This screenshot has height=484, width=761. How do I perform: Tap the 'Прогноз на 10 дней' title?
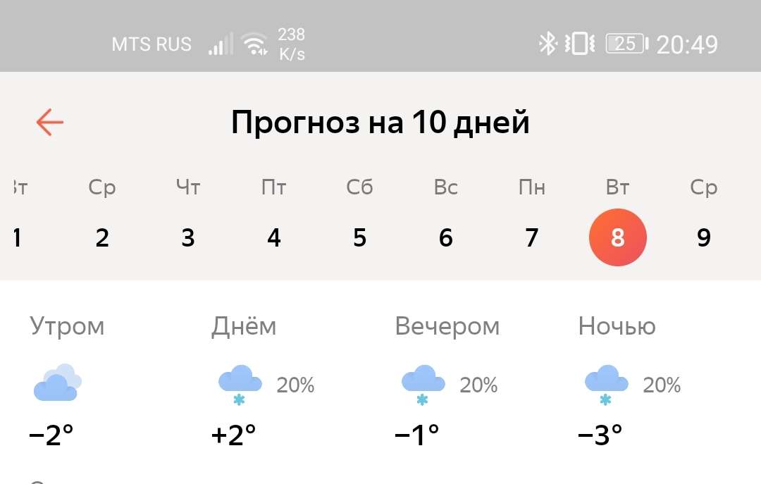click(x=380, y=123)
